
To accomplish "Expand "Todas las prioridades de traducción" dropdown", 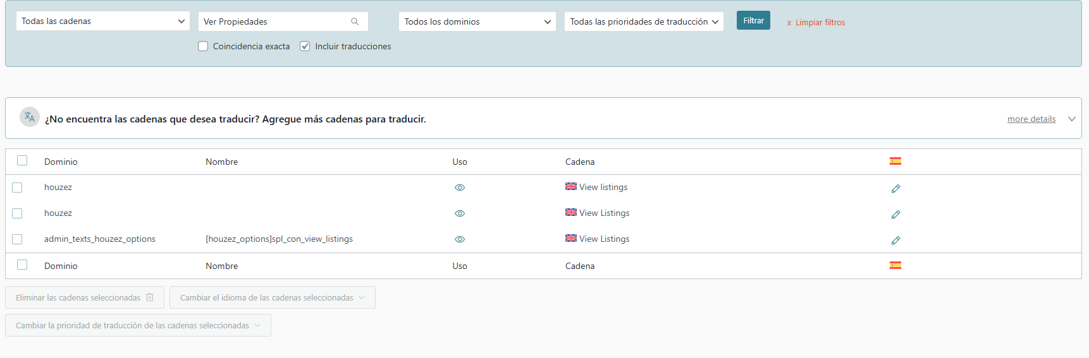I will click(x=643, y=21).
